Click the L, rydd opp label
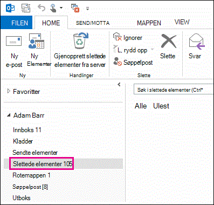Screen dimensions: 214x205 point(133,50)
